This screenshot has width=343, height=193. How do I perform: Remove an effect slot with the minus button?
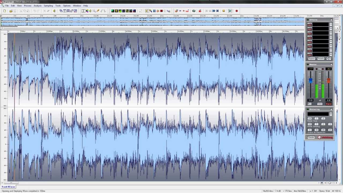[330, 58]
